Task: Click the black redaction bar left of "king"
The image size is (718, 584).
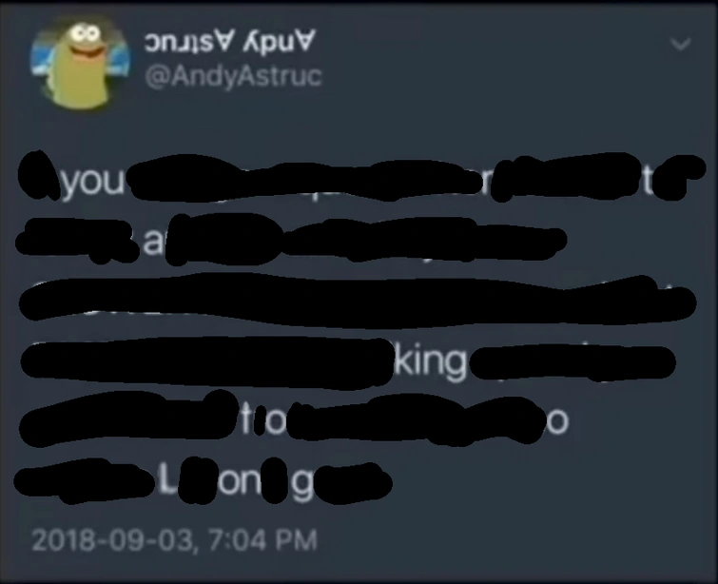Action: coord(206,363)
